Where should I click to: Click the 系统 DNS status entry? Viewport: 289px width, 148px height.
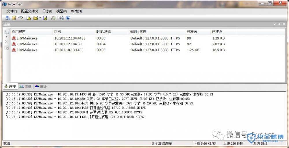click(x=260, y=144)
